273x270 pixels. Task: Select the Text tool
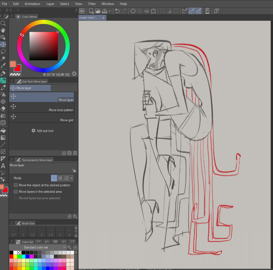3,166
